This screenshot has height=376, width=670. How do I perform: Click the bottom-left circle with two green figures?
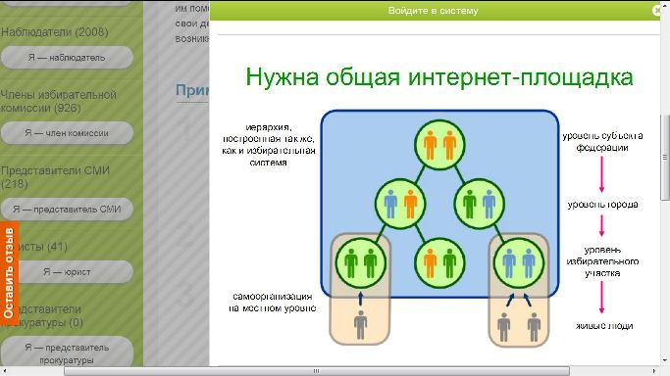click(360, 263)
